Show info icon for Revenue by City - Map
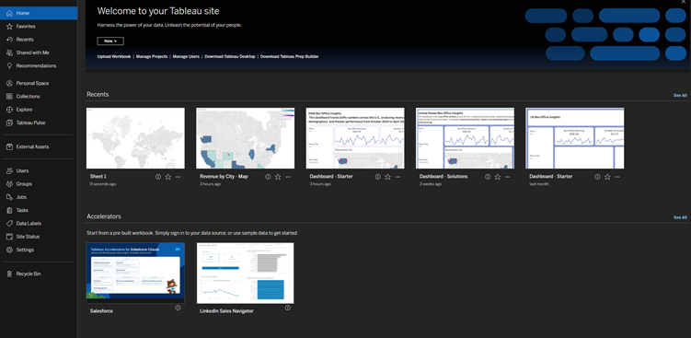Screen dimensions: 691x338 pos(268,177)
